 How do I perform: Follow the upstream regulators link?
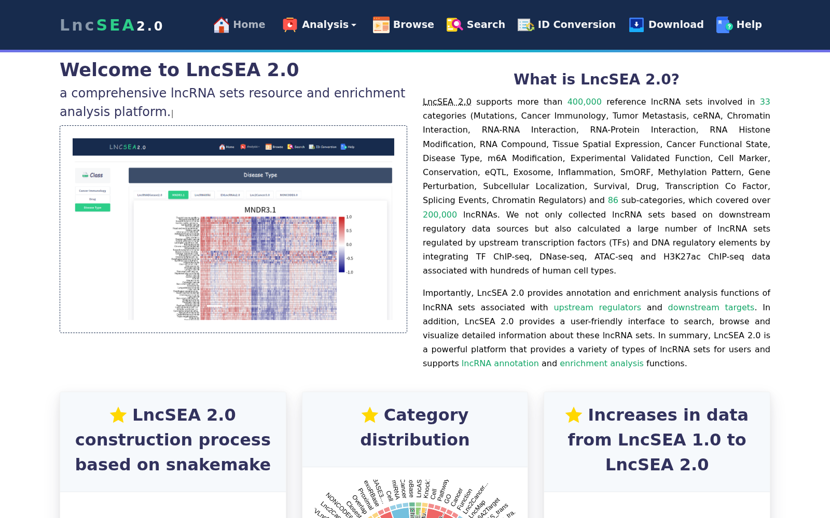click(598, 307)
